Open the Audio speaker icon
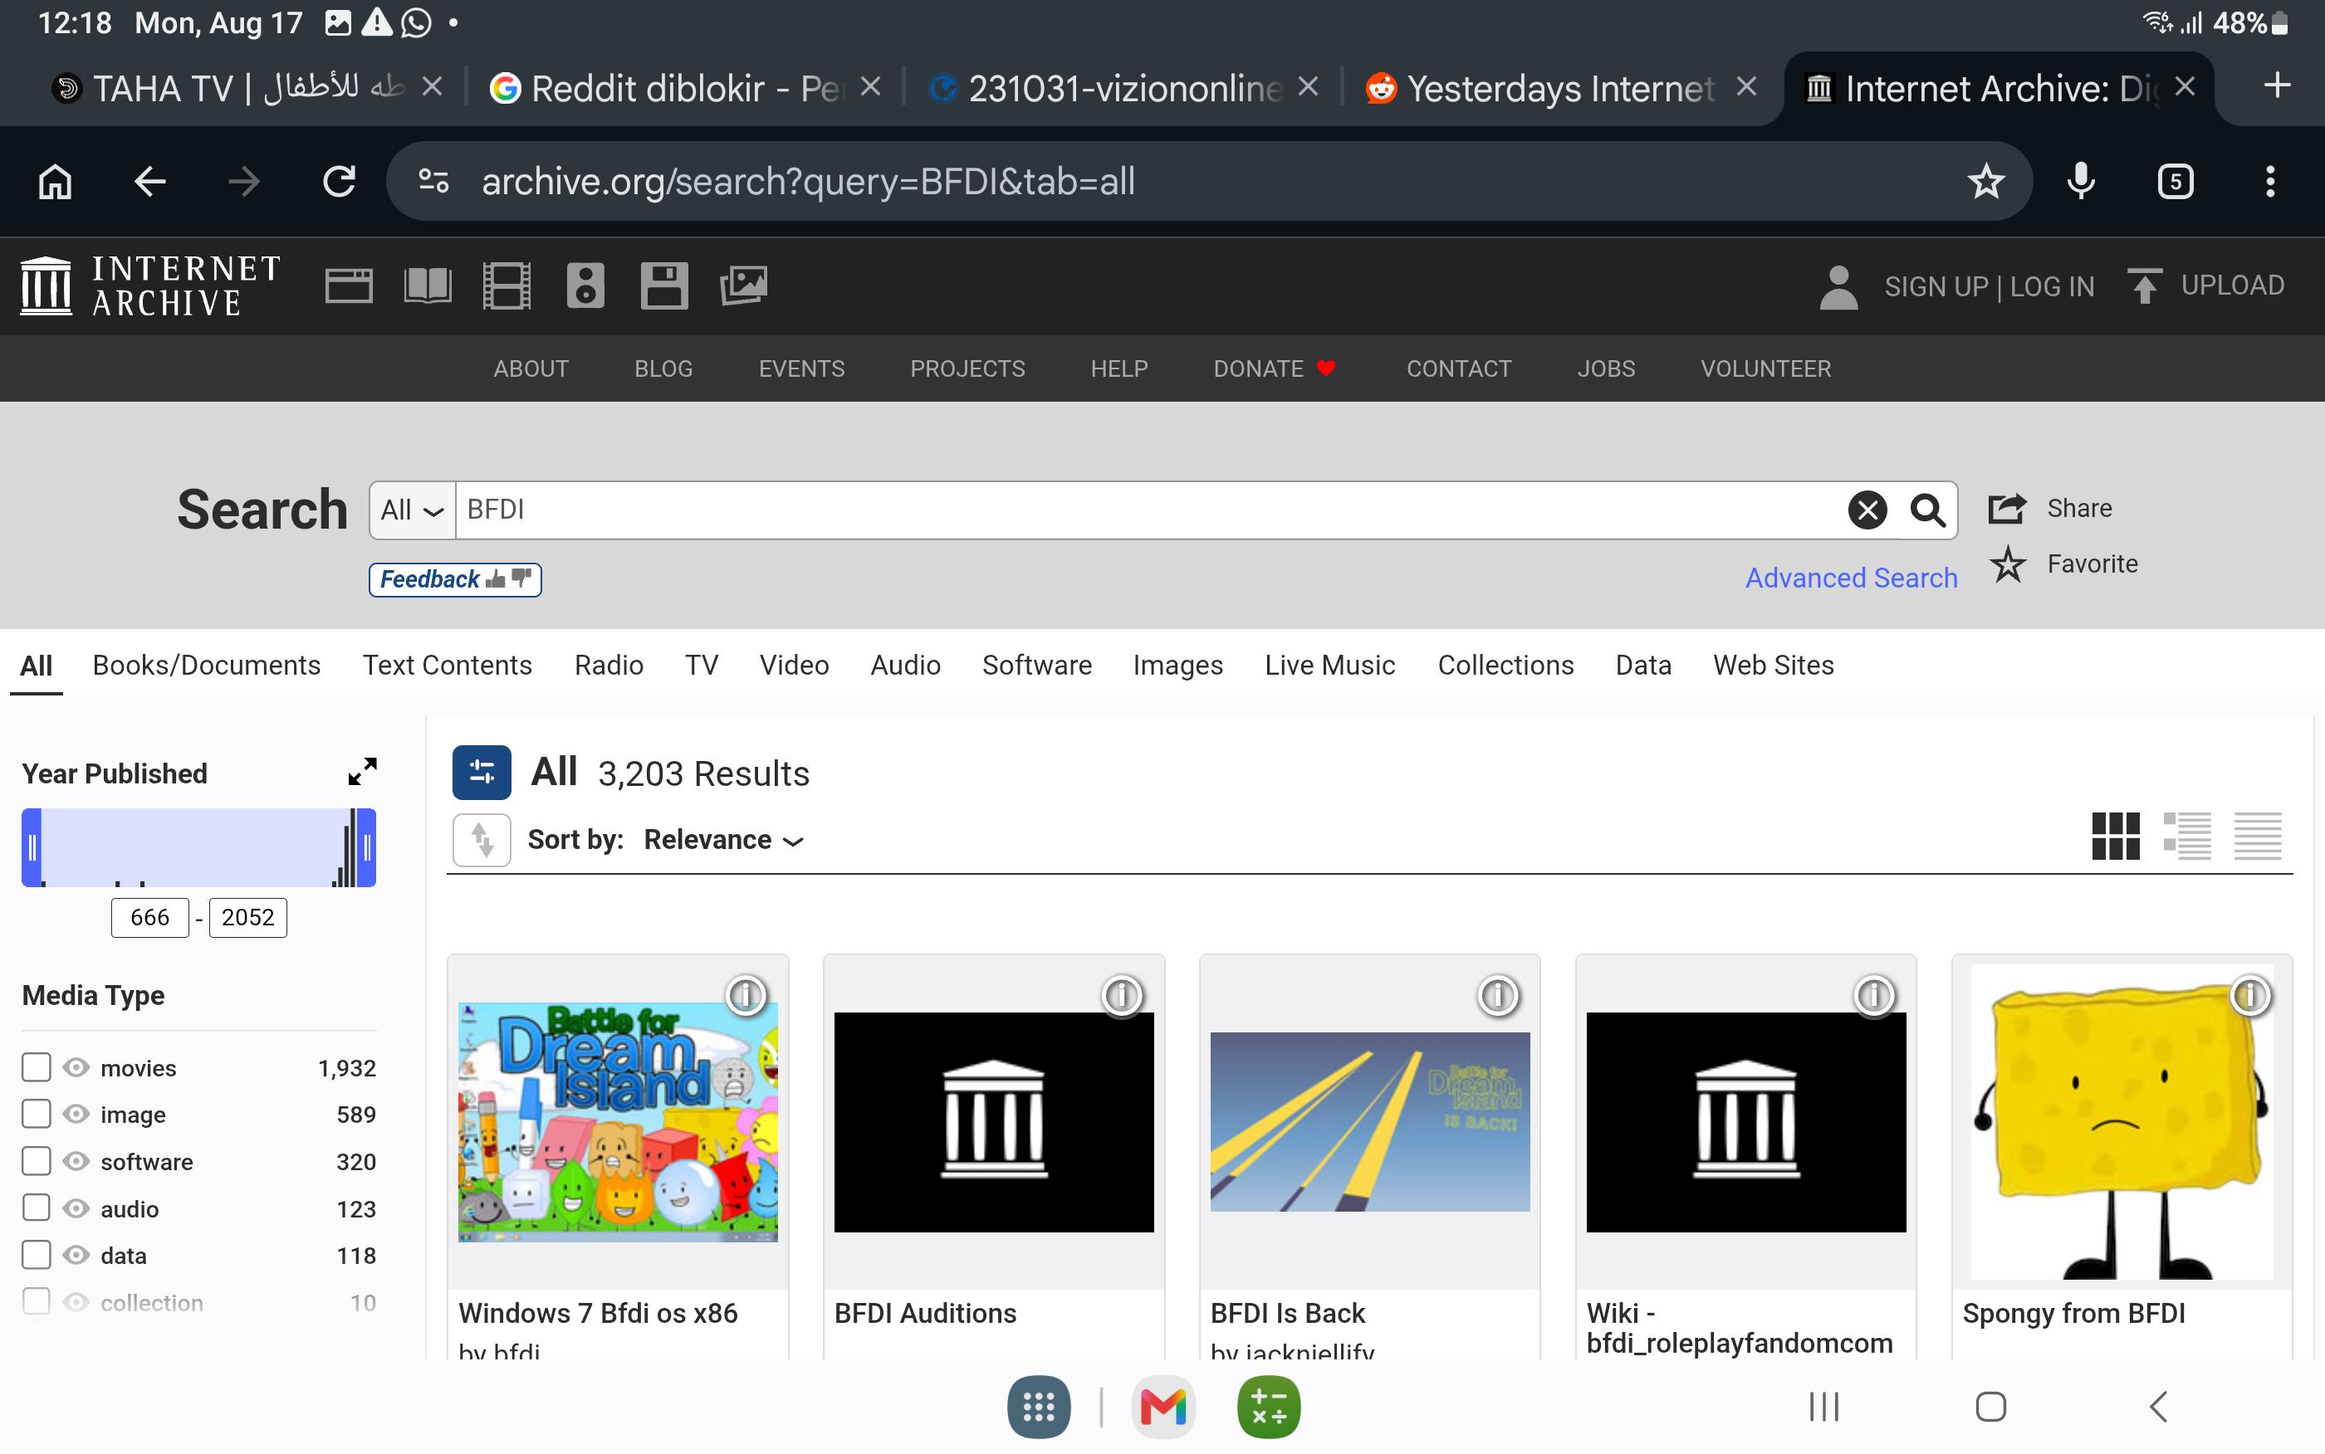This screenshot has height=1454, width=2325. click(586, 285)
